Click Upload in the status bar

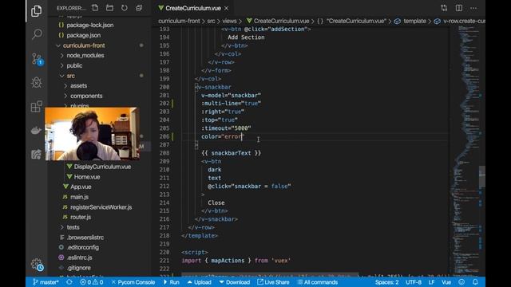point(199,282)
